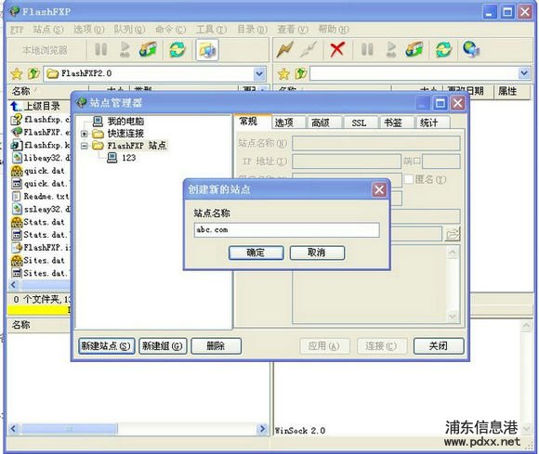Click the right pane refresh icon

tap(443, 49)
